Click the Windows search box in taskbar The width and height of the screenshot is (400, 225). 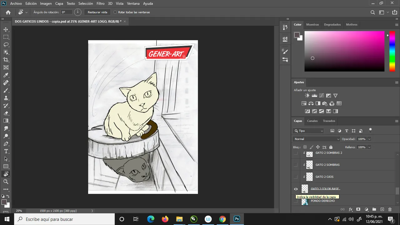coord(65,219)
